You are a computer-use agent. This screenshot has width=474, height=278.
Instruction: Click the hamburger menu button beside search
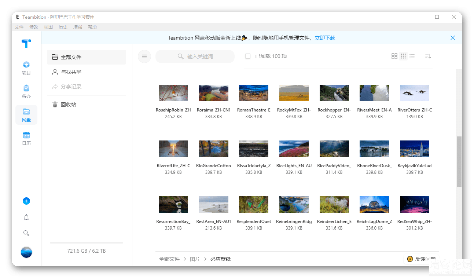pos(144,56)
